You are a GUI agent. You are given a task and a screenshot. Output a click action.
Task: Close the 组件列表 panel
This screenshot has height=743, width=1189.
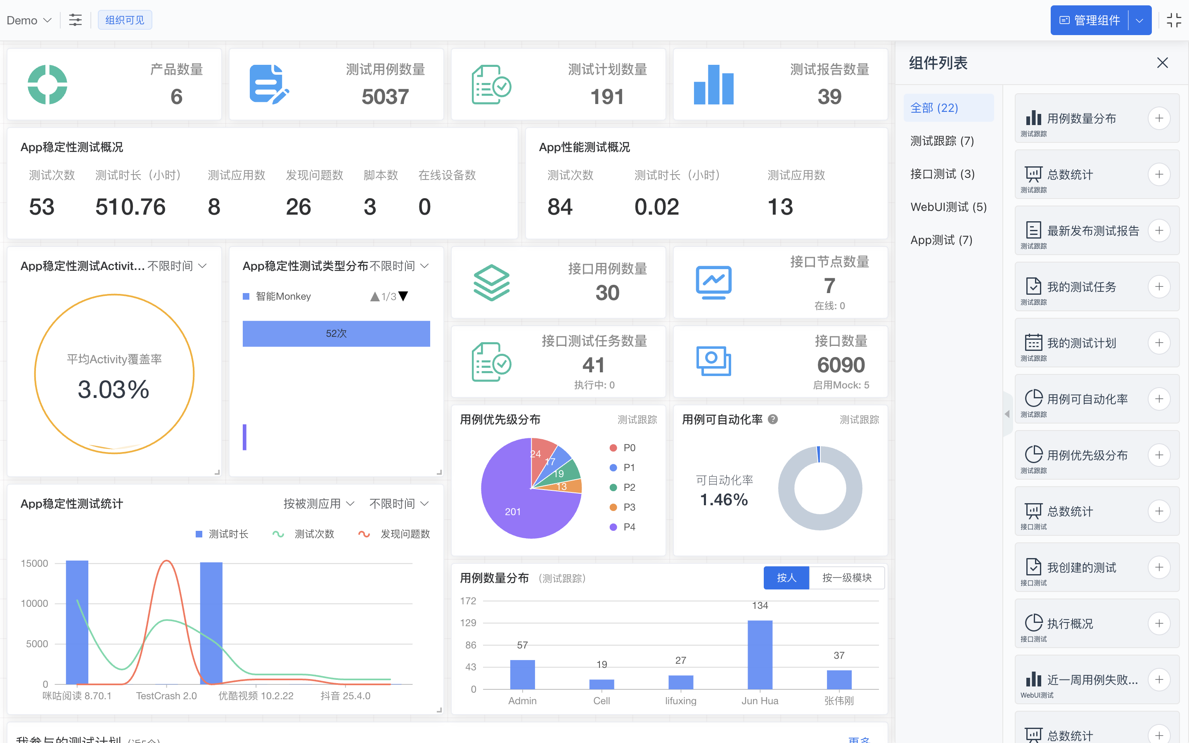point(1162,63)
